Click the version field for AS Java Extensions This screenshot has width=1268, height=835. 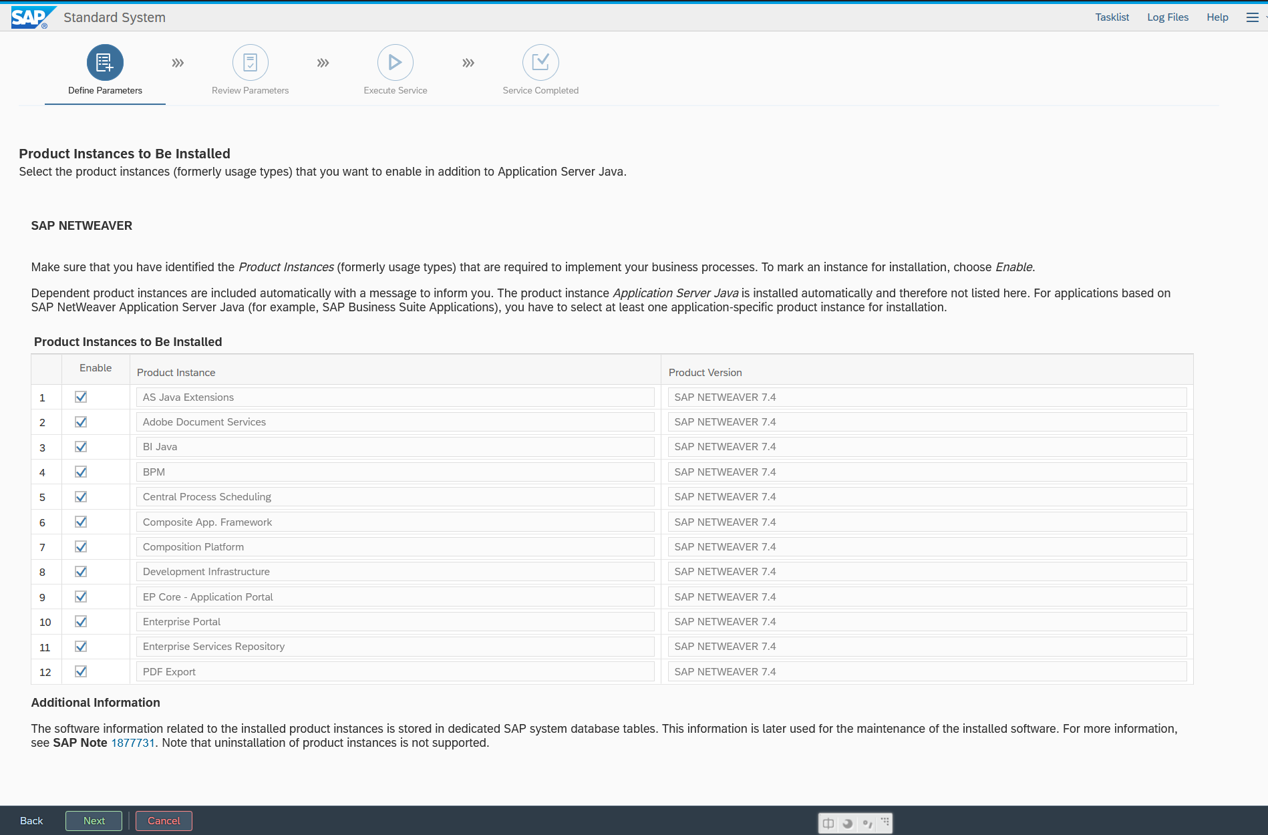click(927, 397)
